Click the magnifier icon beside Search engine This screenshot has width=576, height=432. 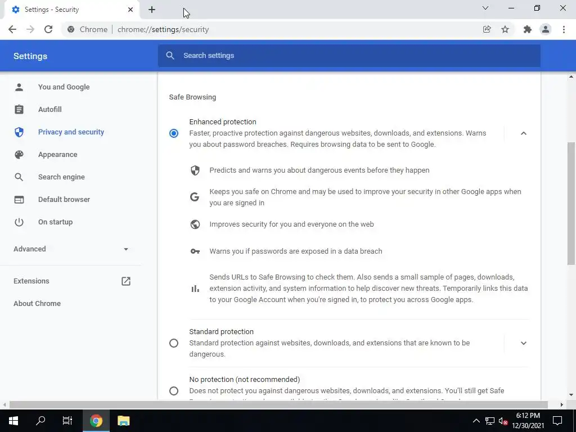point(19,177)
